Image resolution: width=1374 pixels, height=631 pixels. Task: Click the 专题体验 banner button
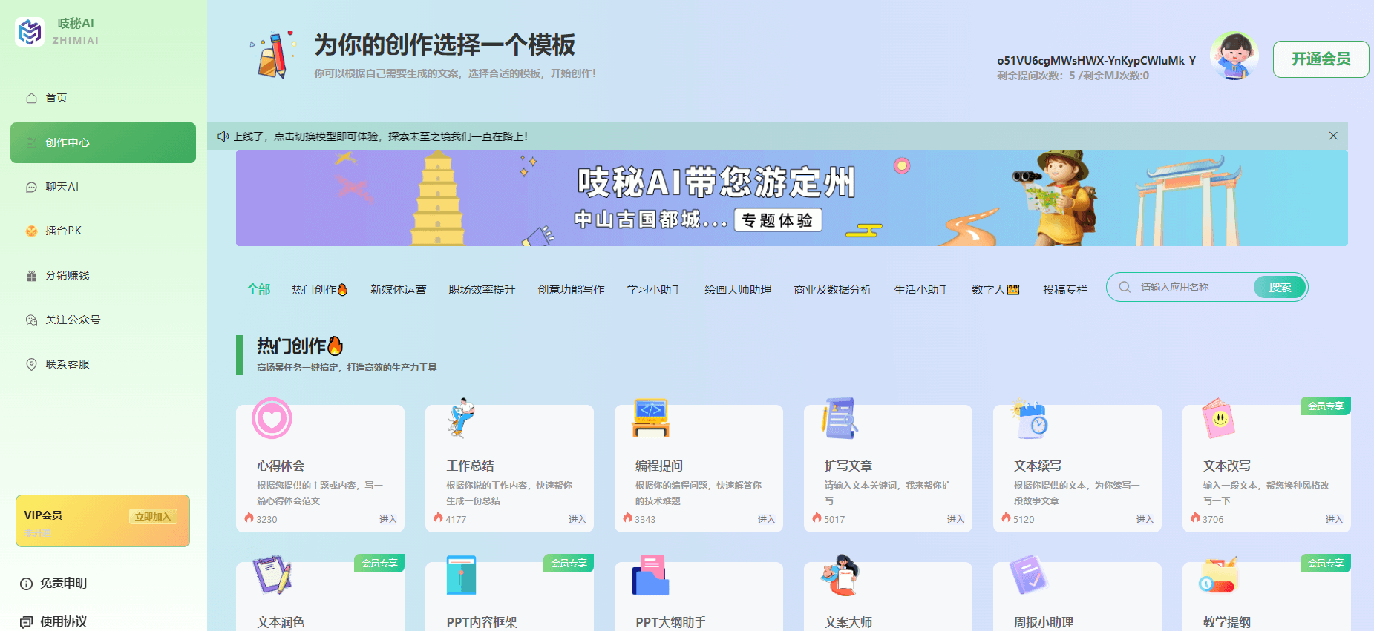(778, 220)
